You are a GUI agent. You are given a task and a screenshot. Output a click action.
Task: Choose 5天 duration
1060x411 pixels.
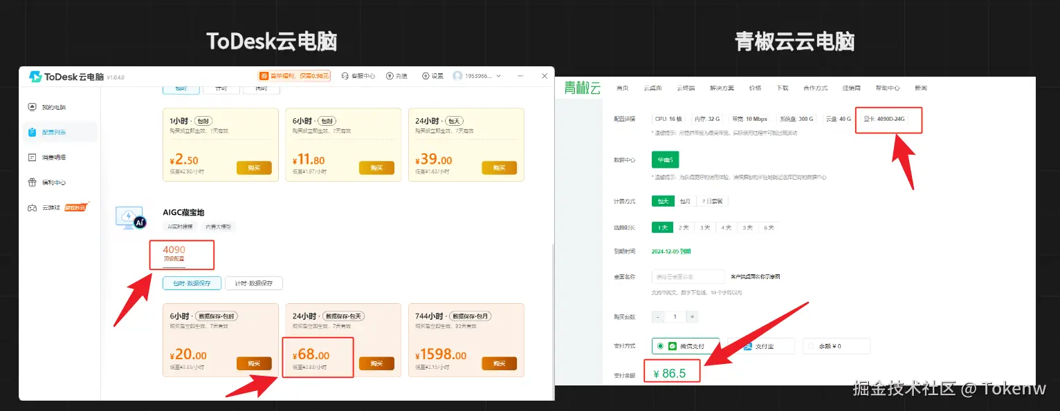(747, 227)
